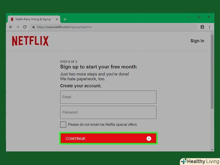Click the address bar URL
This screenshot has height=165, width=220.
pos(64,27)
